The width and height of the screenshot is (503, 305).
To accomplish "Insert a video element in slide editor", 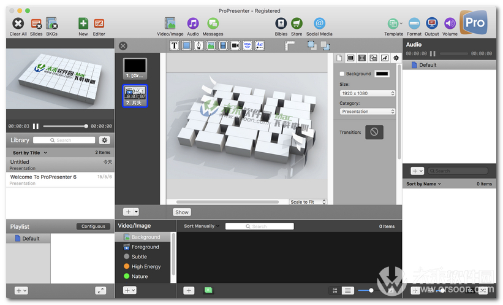I will coord(235,45).
